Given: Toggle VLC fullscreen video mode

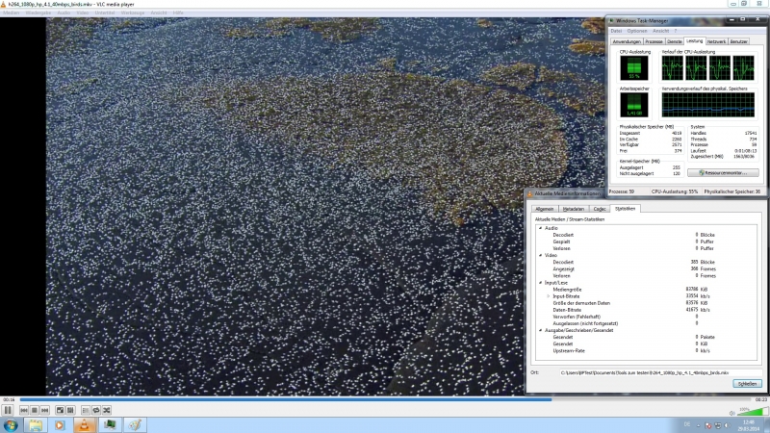Looking at the screenshot, I should click(60, 410).
